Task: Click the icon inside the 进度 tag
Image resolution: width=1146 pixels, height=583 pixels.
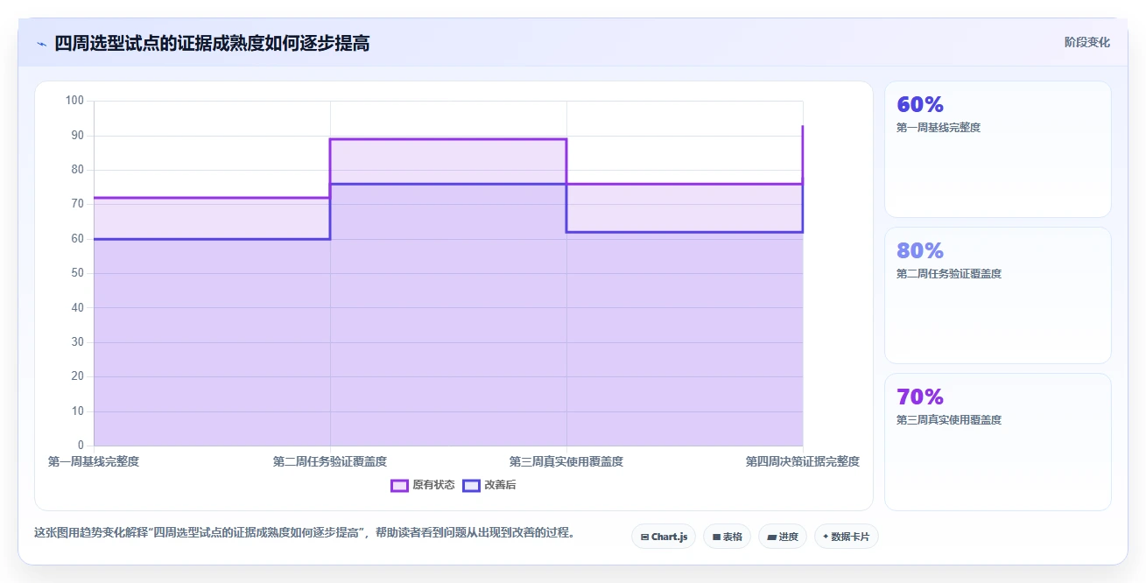Action: tap(772, 537)
